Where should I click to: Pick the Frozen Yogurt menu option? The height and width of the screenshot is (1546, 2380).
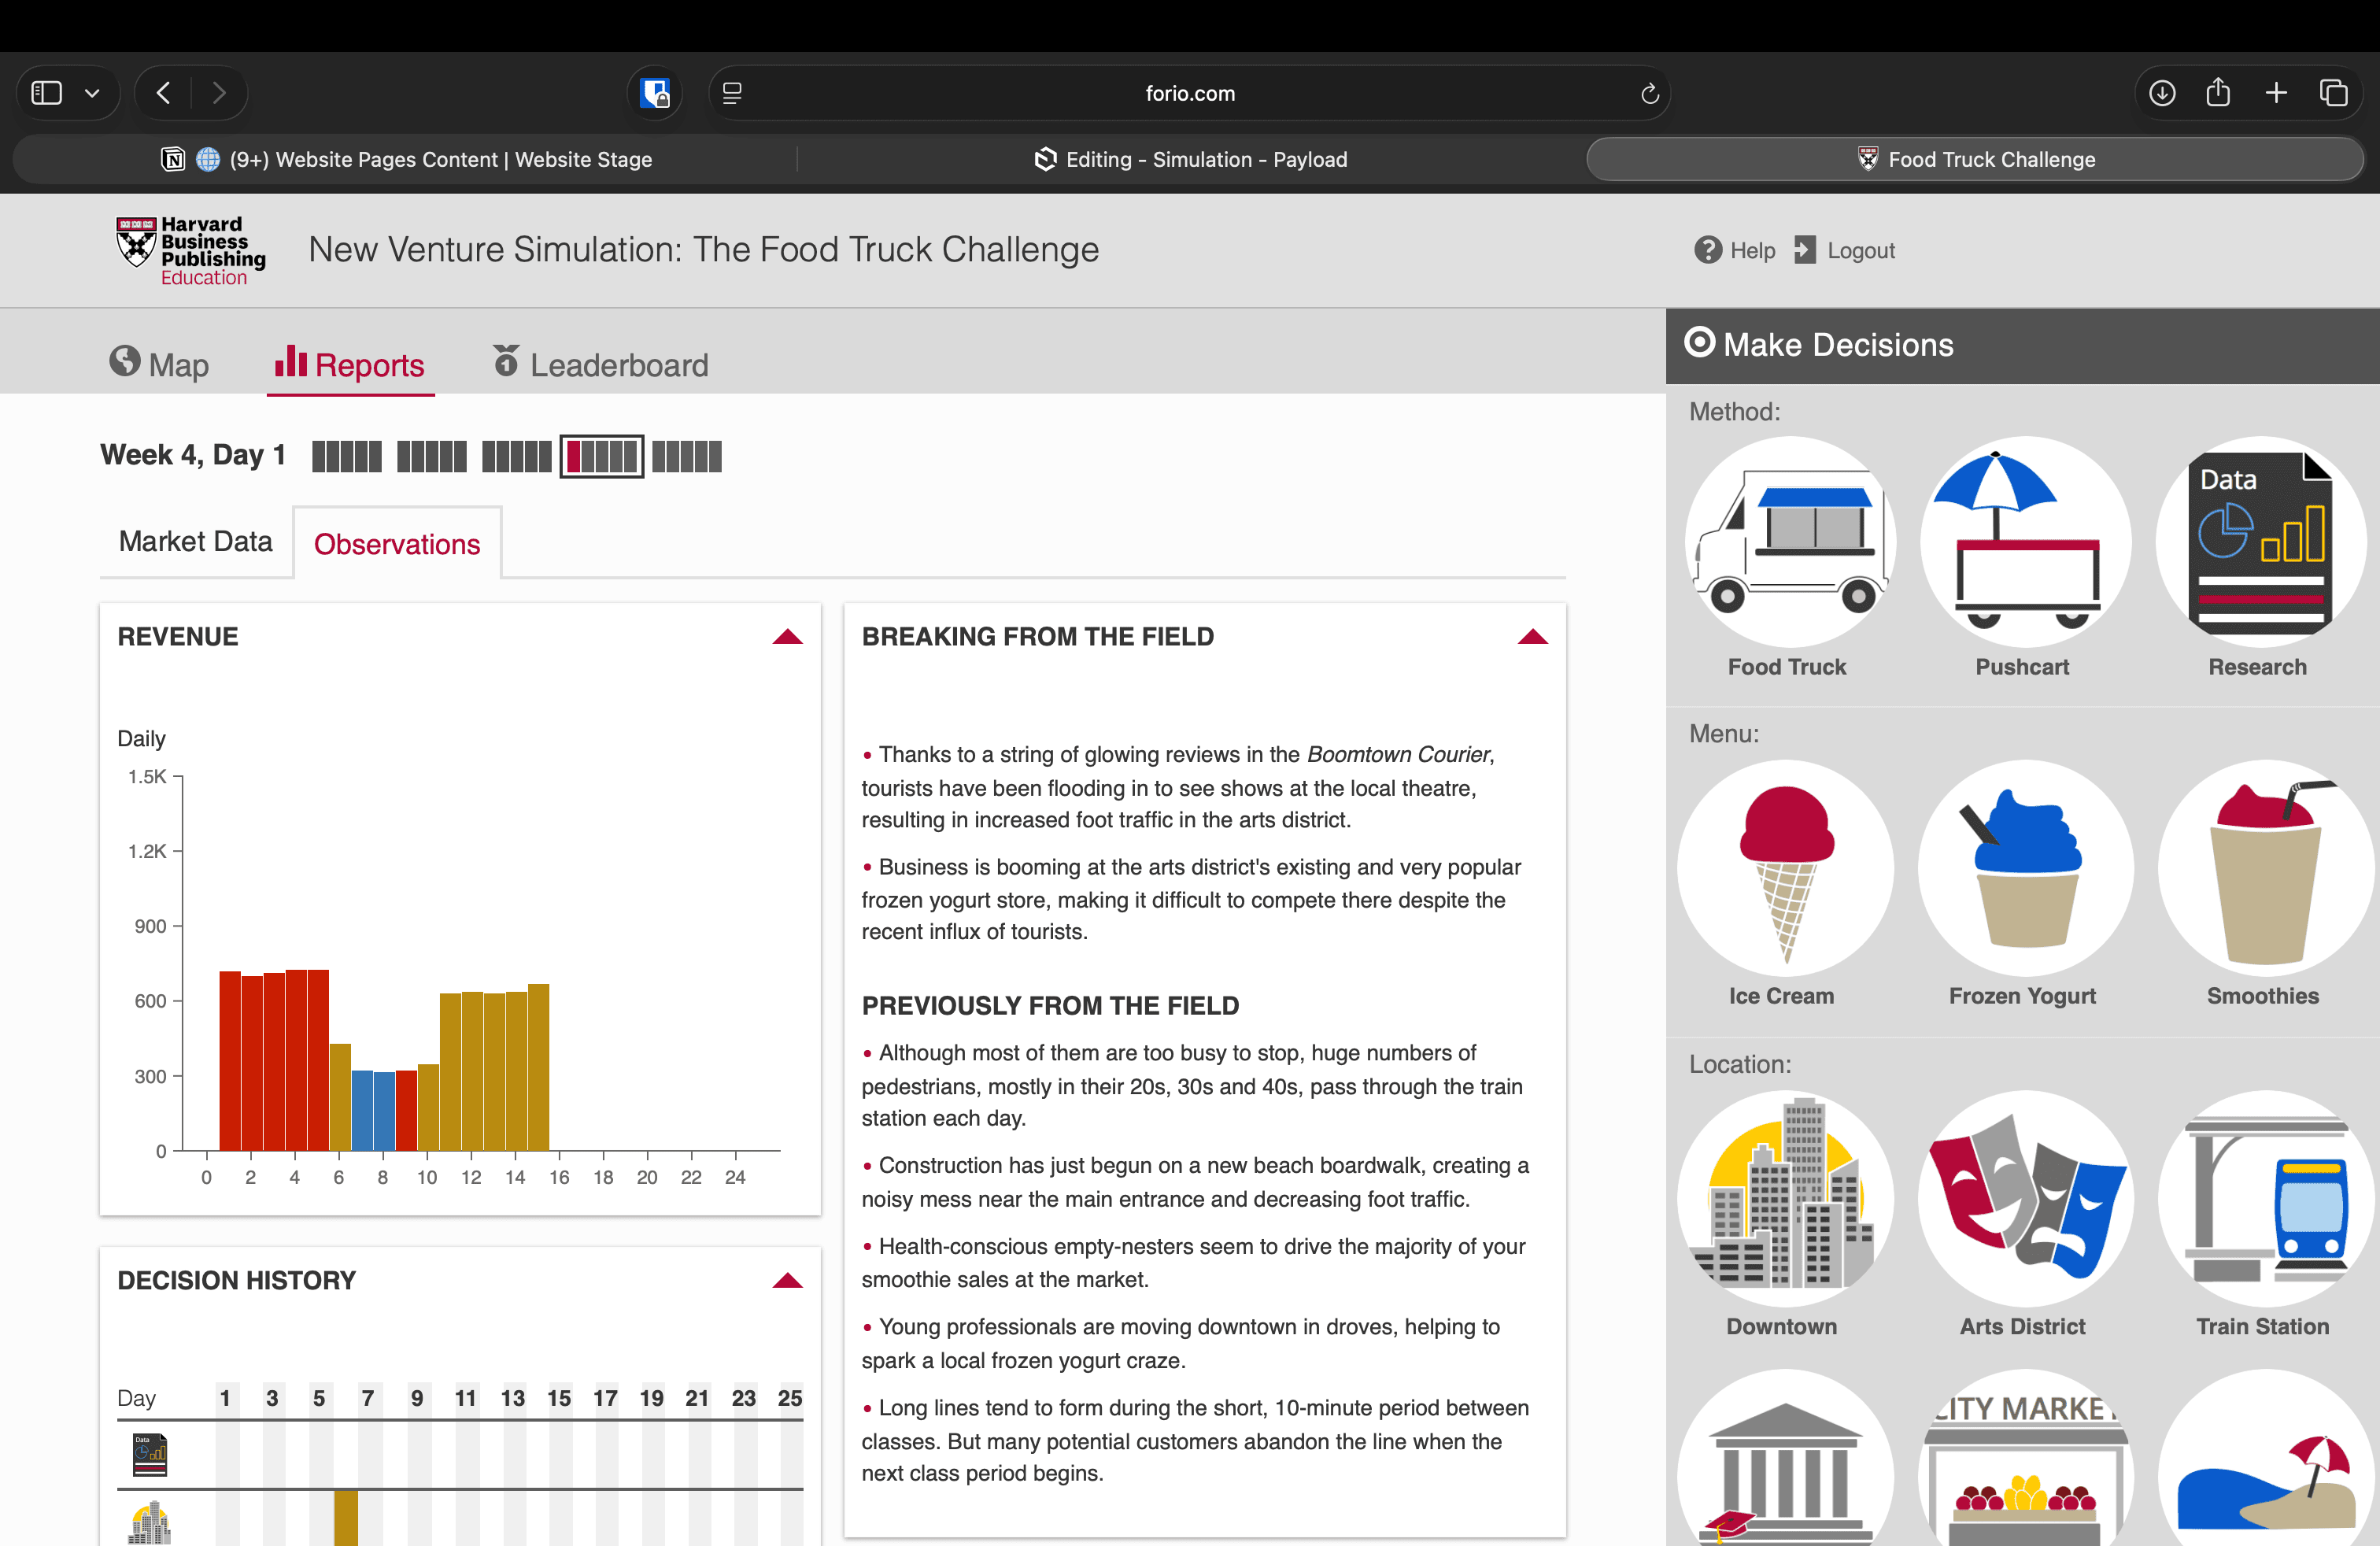[2024, 867]
